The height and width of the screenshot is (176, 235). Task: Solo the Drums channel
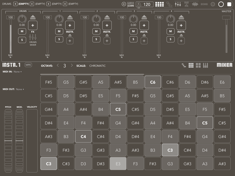[x=22, y=40]
